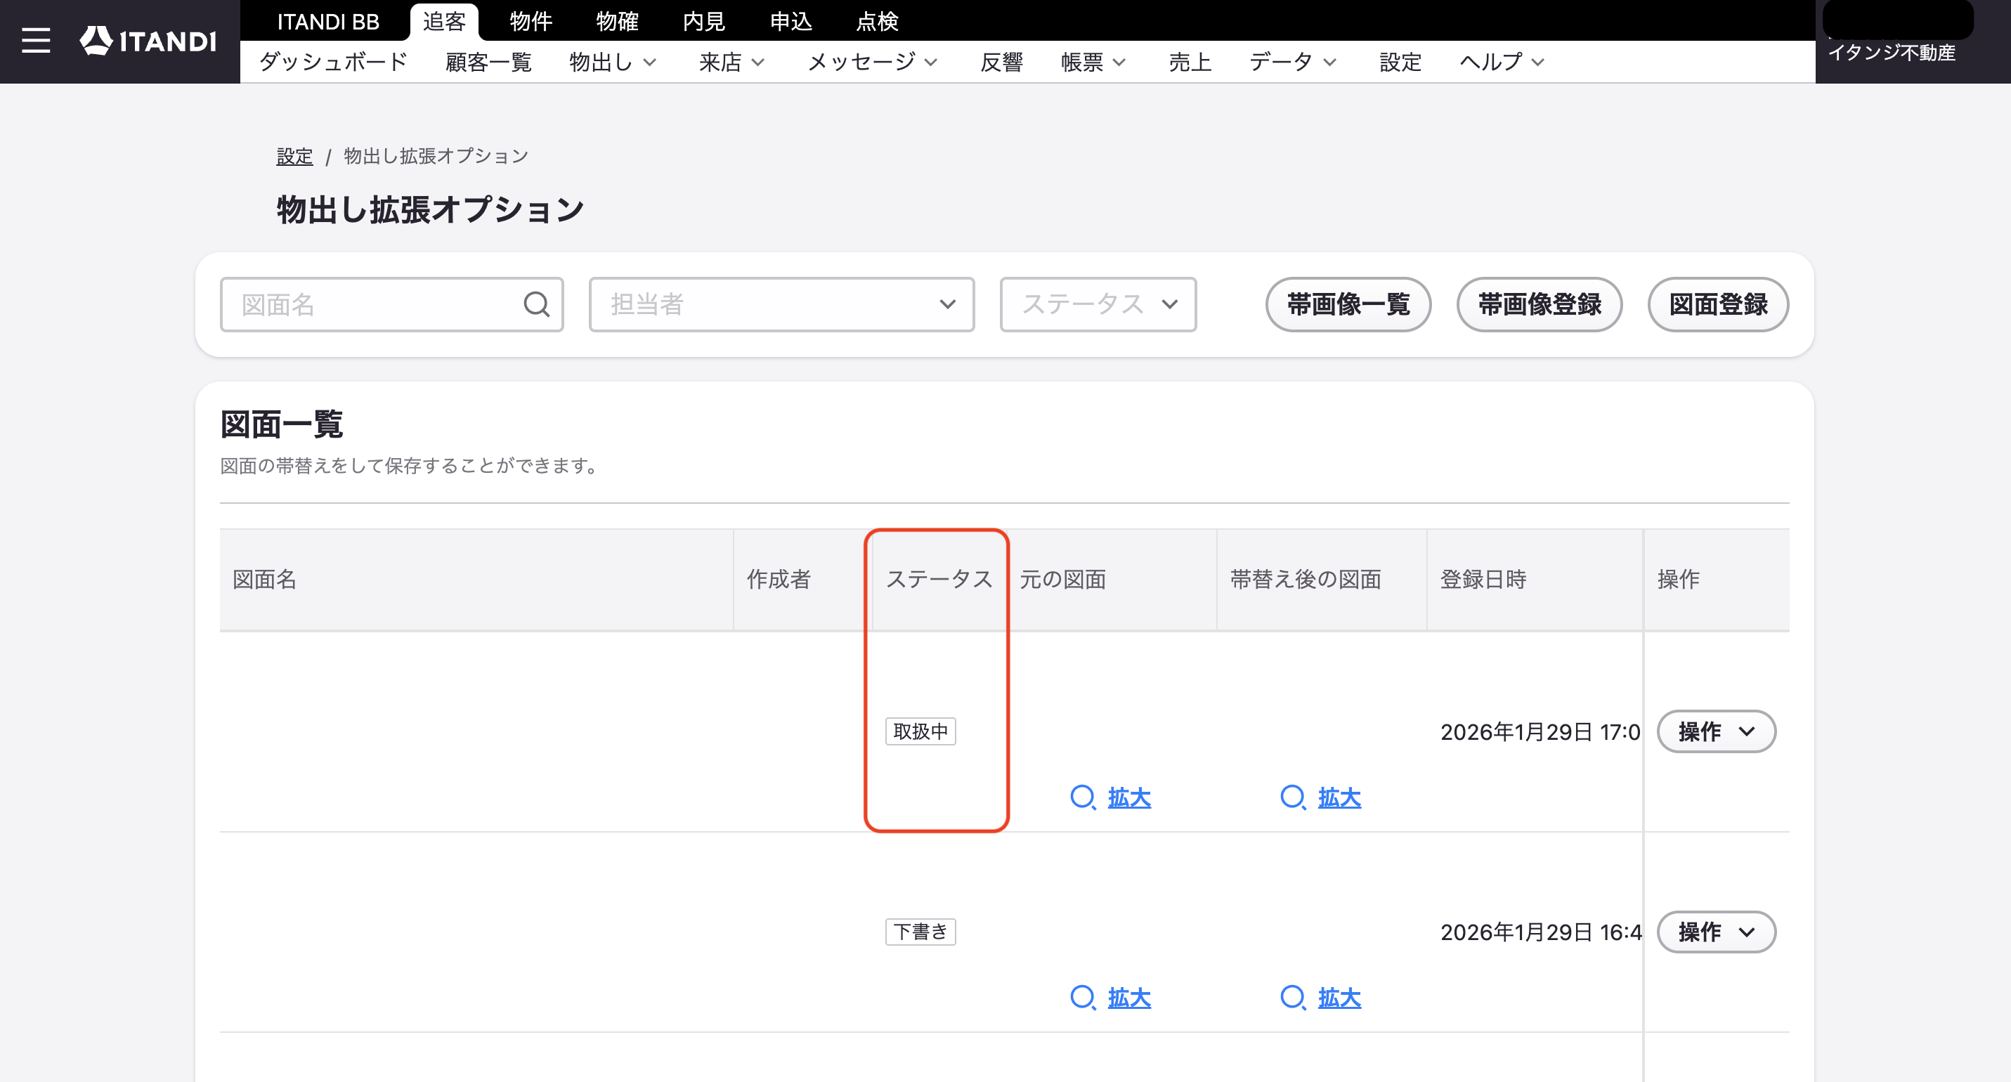Expand the メッセージ menu
Viewport: 2011px width, 1082px height.
pos(872,62)
